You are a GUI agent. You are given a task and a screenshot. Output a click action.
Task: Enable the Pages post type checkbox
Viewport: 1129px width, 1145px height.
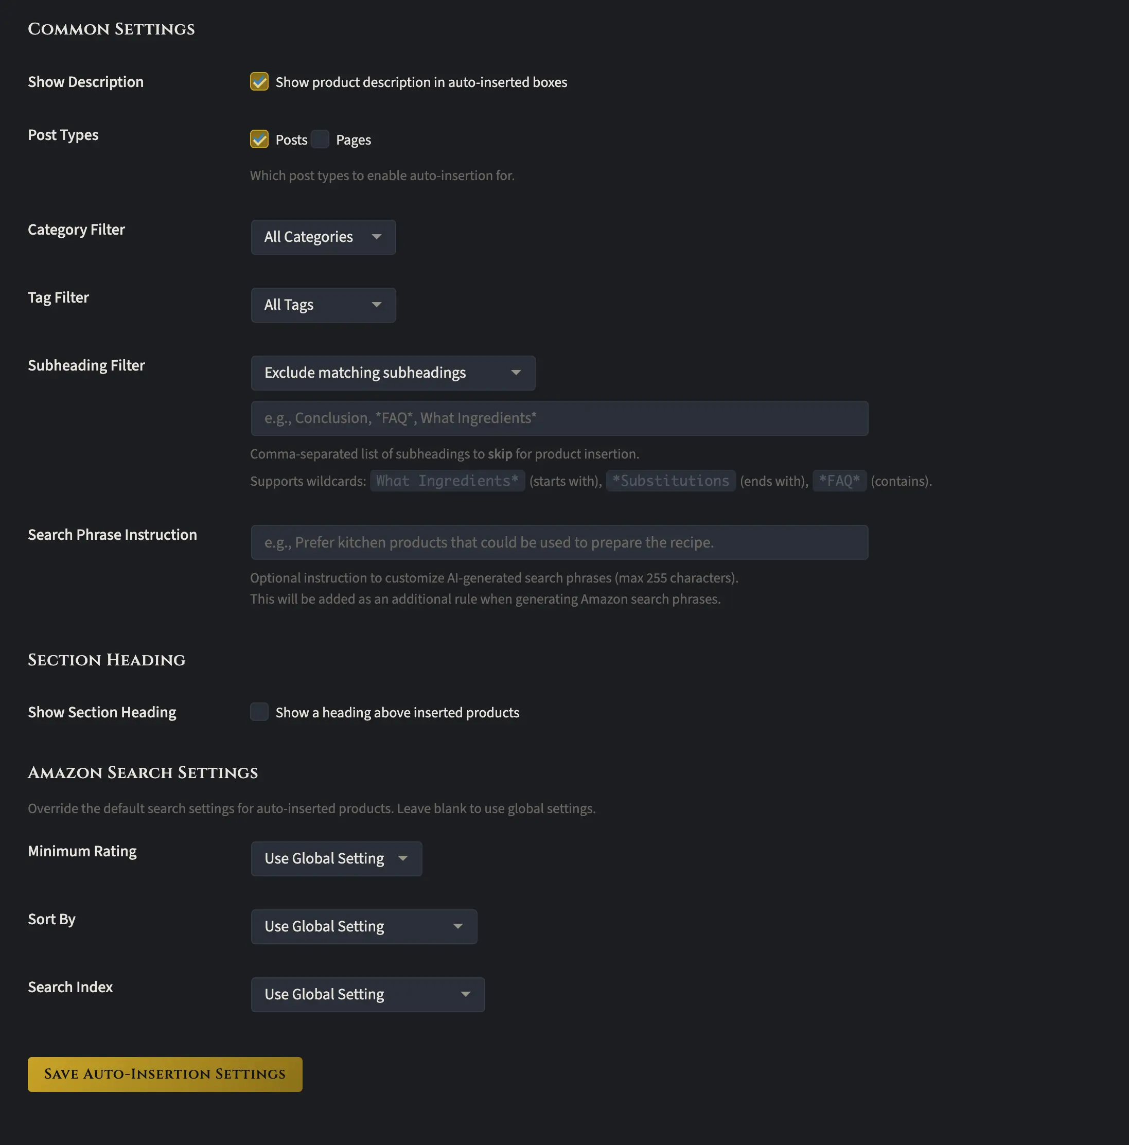point(320,139)
